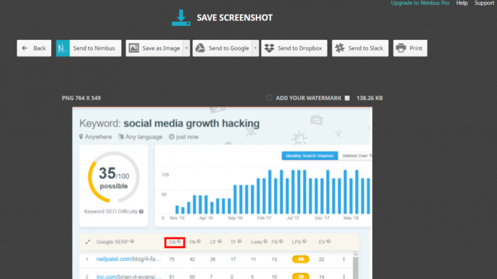Click the Back button
The image size is (497, 279).
(x=34, y=48)
